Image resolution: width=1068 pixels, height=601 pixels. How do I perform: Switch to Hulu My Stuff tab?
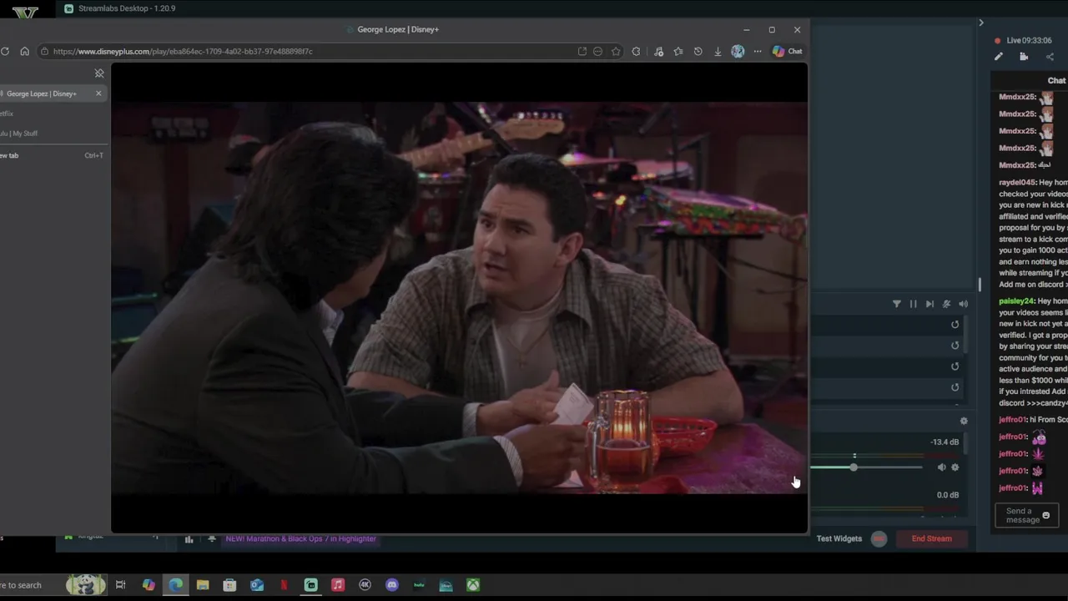point(20,134)
